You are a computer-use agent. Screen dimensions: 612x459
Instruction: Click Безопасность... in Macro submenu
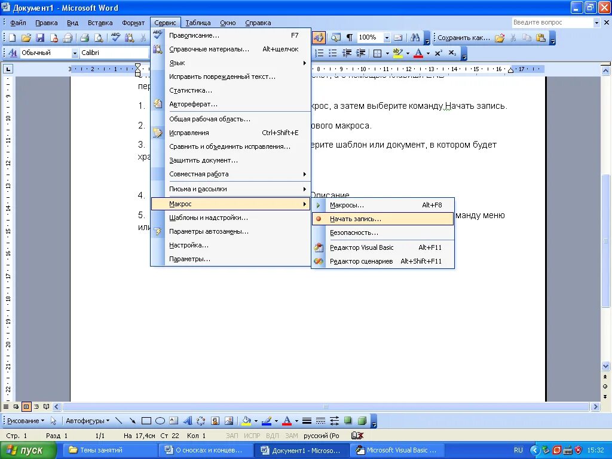coord(383,232)
